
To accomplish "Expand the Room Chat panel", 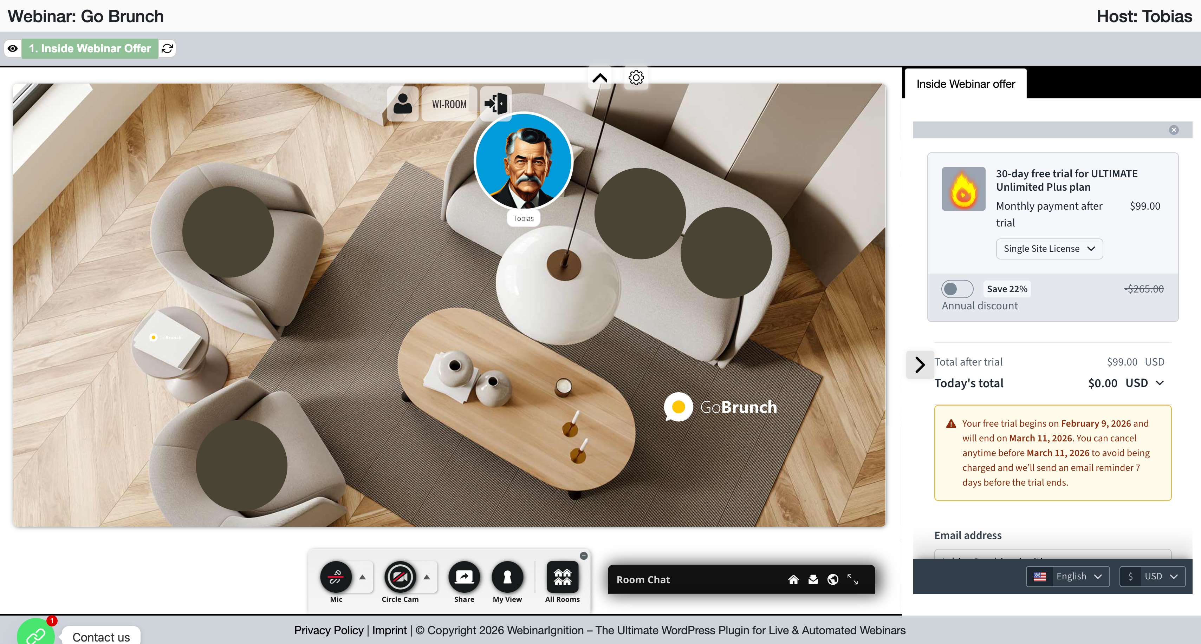I will click(x=853, y=579).
